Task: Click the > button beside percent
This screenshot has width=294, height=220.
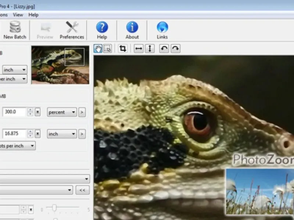Action: (x=82, y=112)
